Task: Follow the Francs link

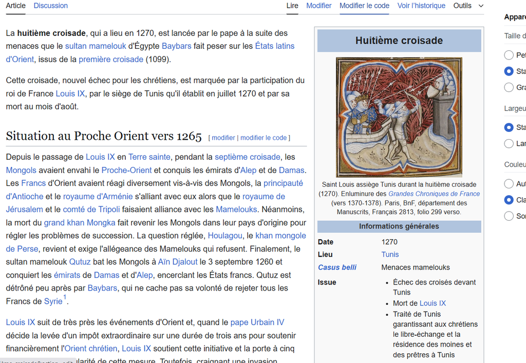Action: pos(33,183)
